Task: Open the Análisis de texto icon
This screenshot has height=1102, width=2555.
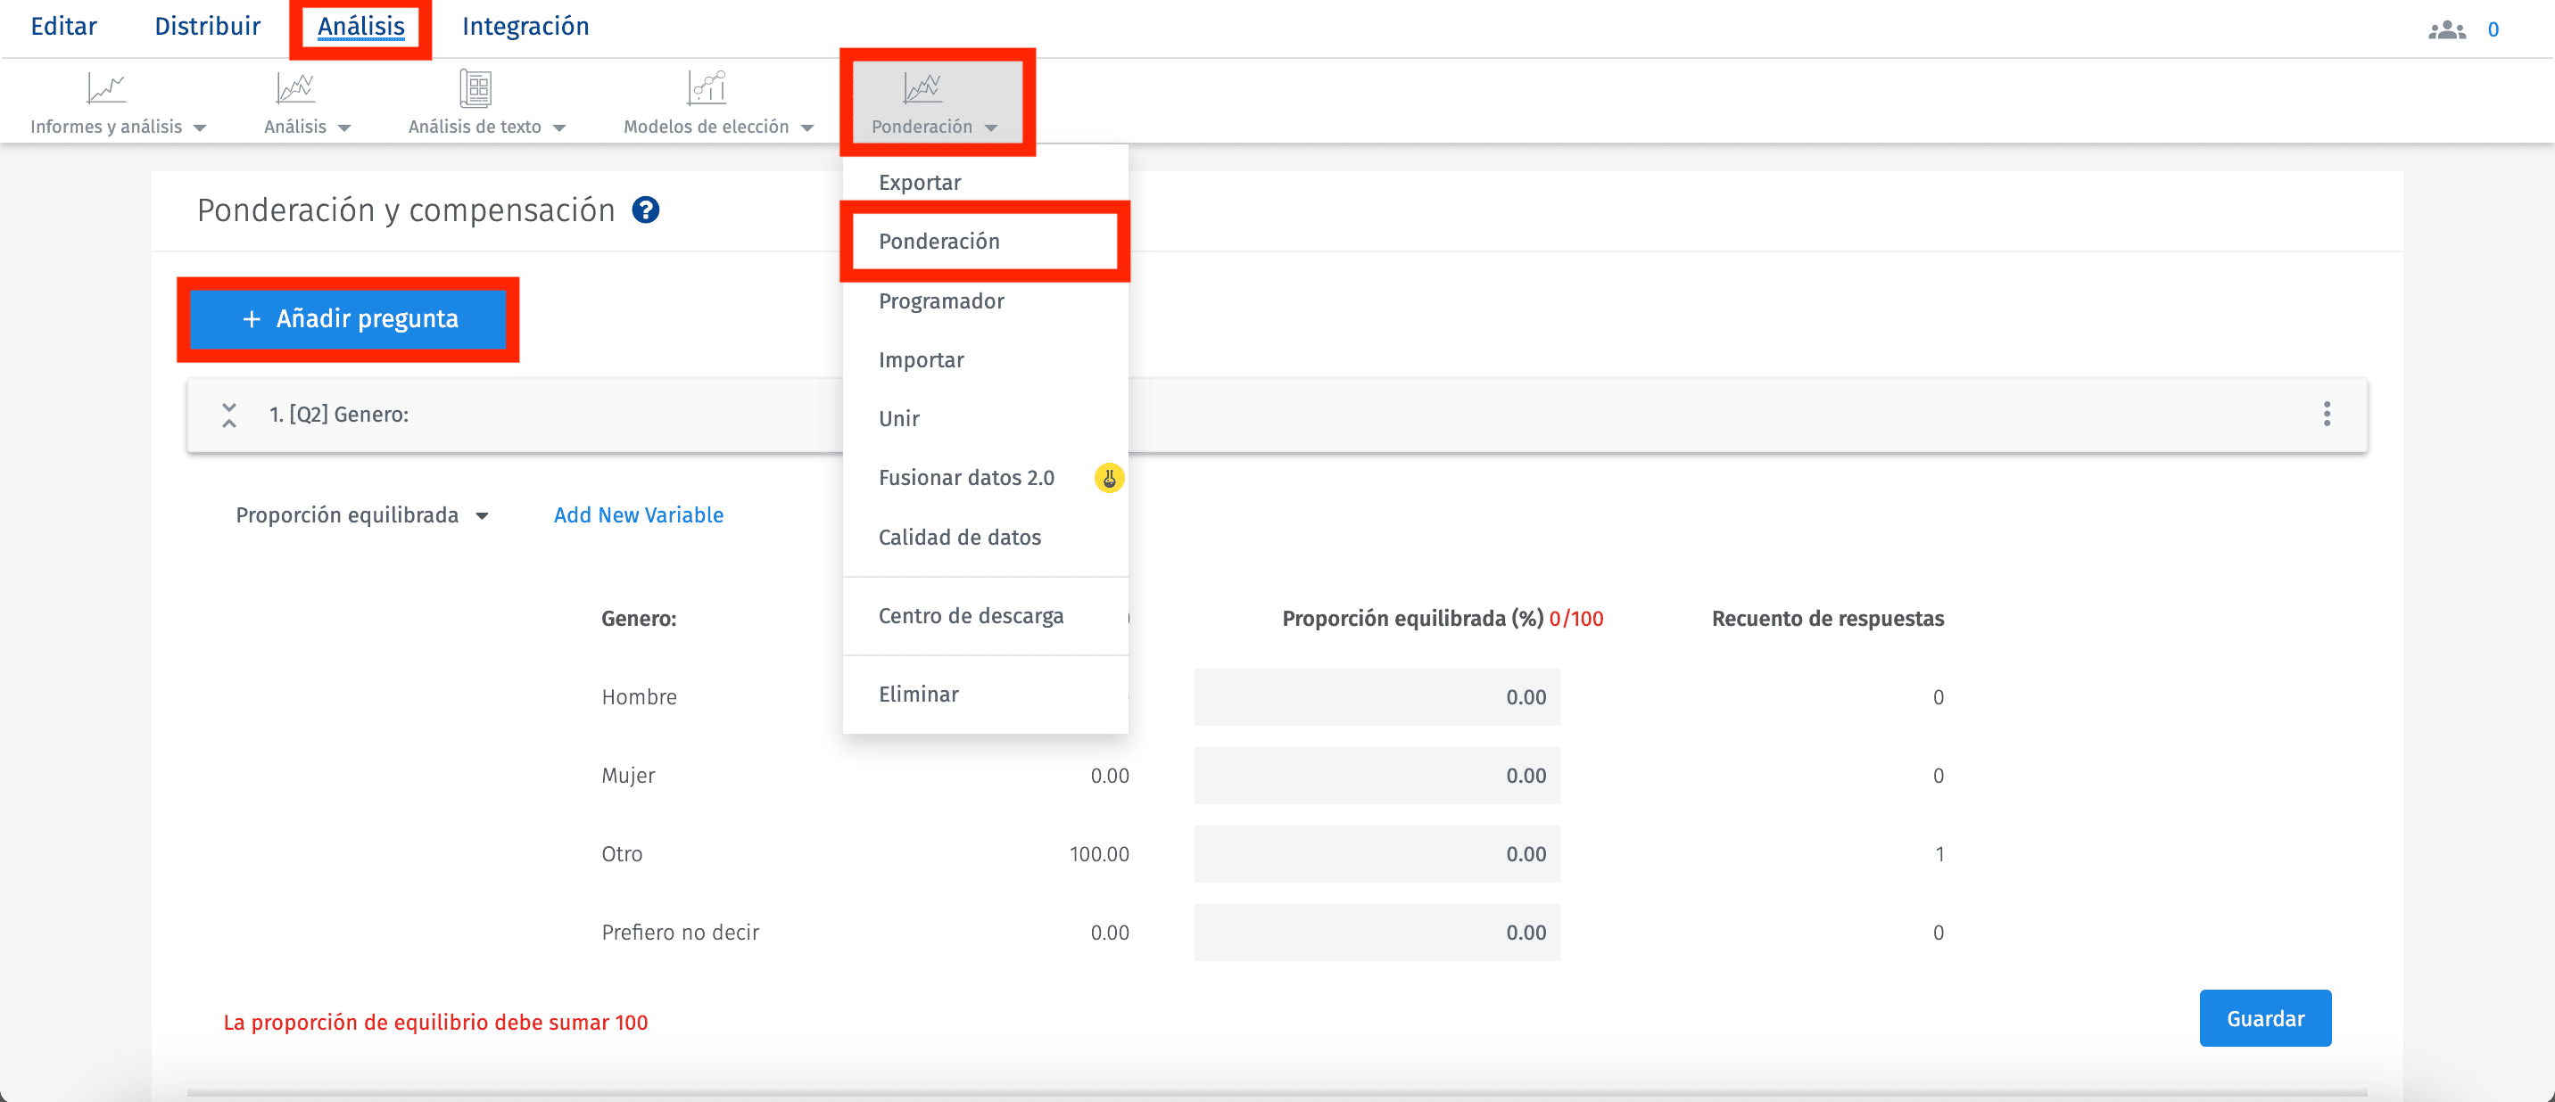Action: pos(476,89)
